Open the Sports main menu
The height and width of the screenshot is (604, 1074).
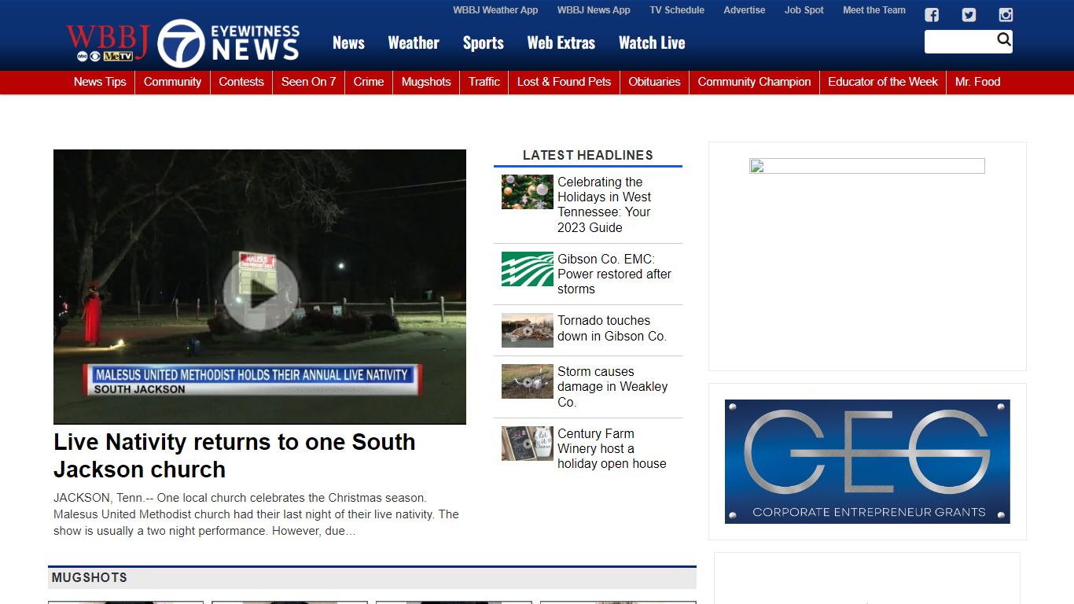[x=484, y=43]
